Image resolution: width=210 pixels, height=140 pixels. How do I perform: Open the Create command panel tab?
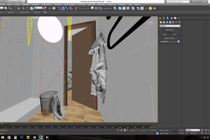[160, 18]
